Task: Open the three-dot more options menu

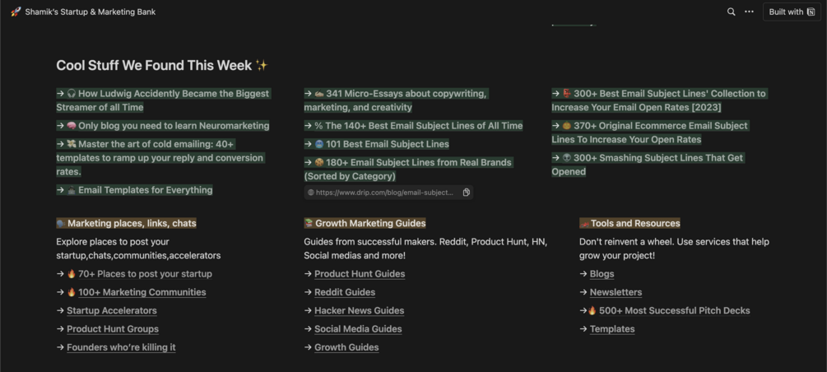Action: pos(749,12)
